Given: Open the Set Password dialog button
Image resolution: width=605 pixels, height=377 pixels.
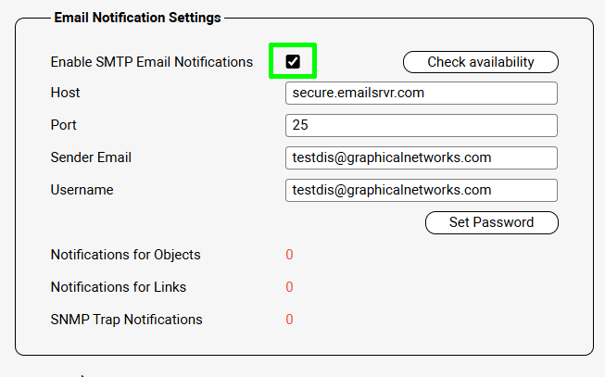Looking at the screenshot, I should click(491, 222).
